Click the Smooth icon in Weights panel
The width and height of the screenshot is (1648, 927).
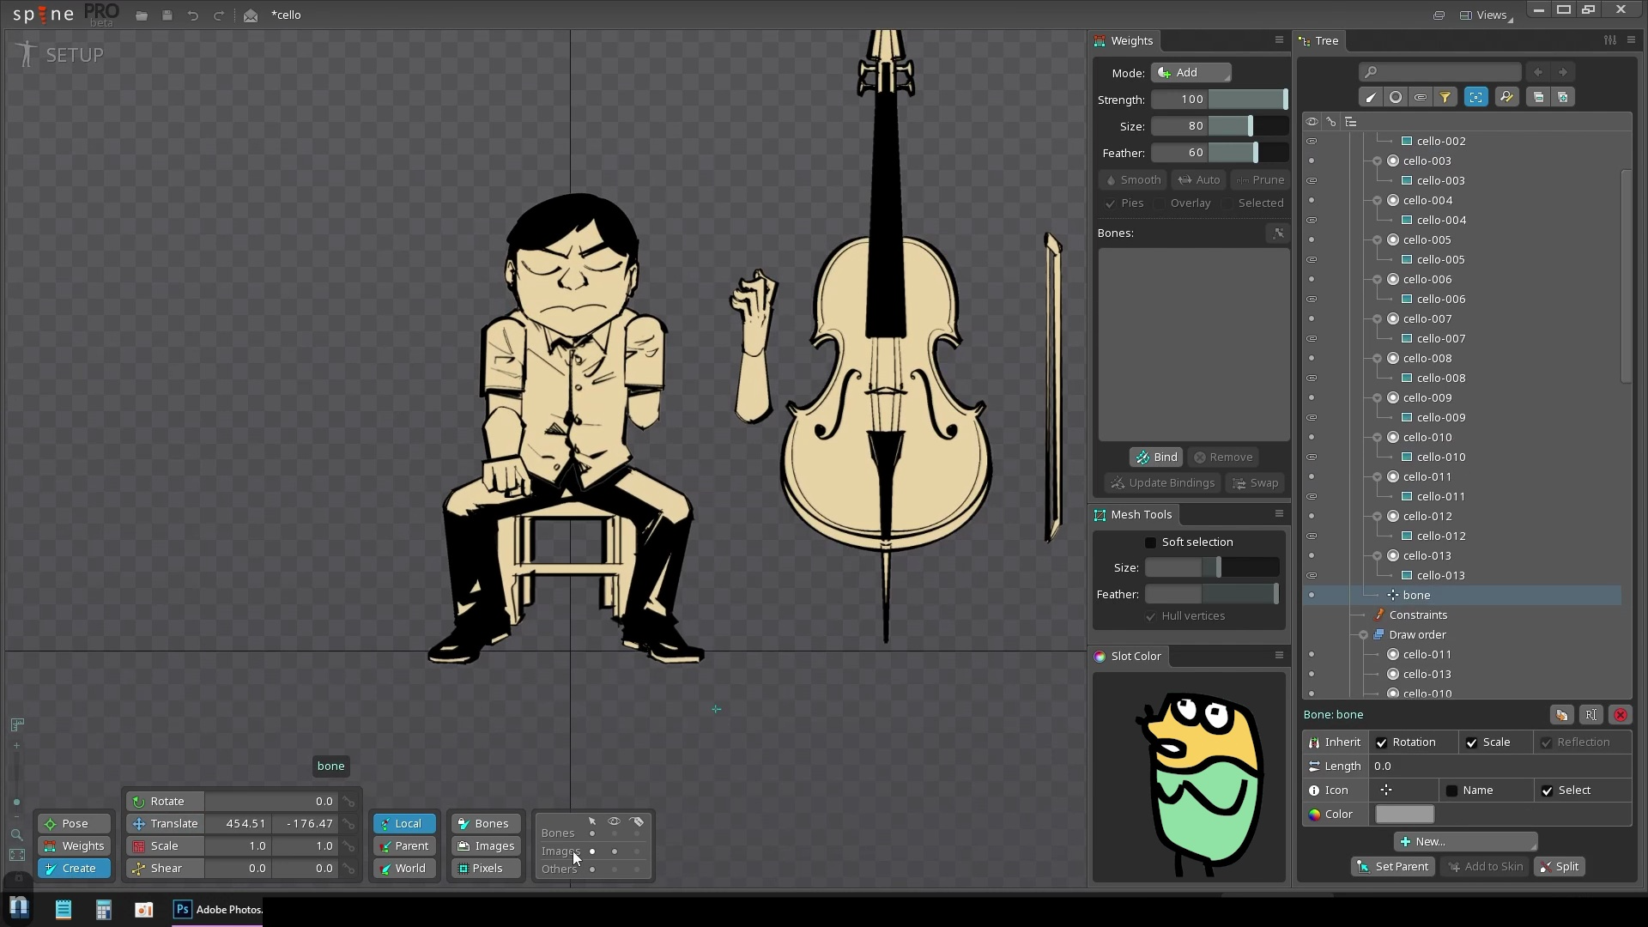[x=1132, y=179]
